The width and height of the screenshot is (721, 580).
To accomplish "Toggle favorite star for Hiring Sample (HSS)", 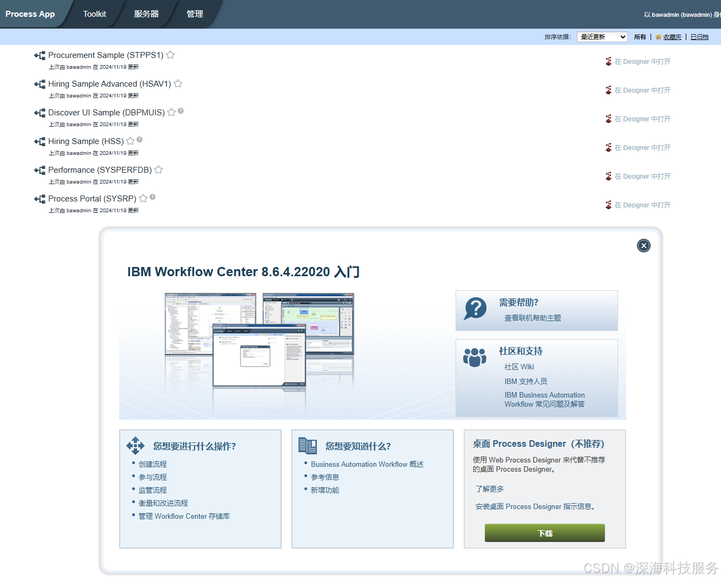I will tap(130, 141).
